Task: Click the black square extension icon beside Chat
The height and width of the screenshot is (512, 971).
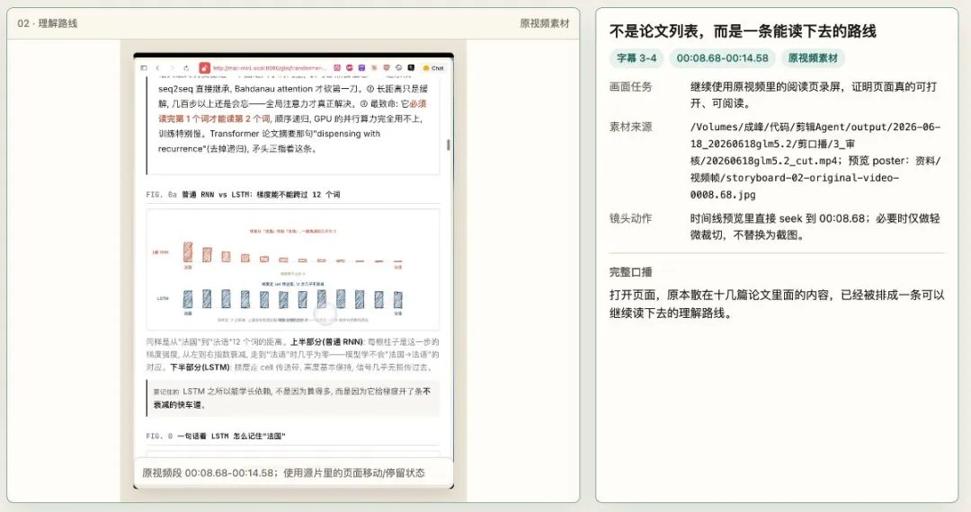Action: point(411,68)
